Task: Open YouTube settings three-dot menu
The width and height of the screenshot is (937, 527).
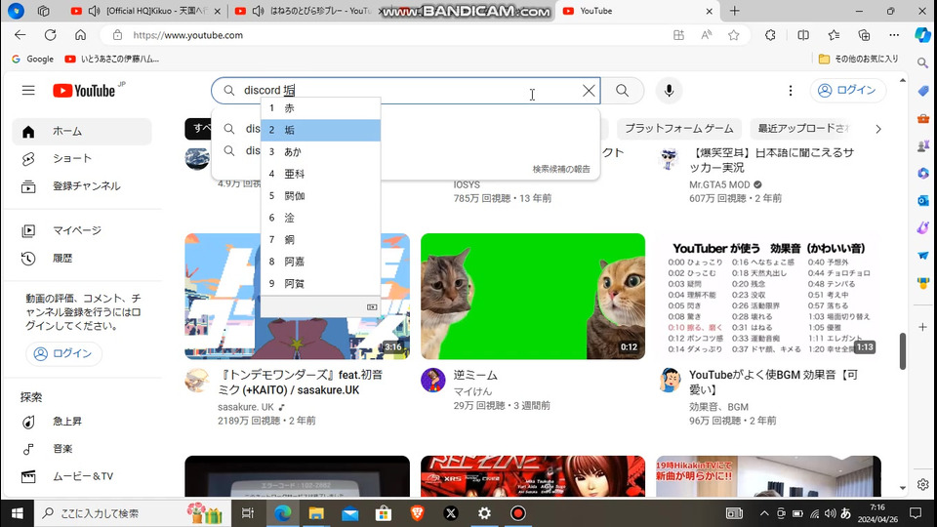Action: (790, 90)
